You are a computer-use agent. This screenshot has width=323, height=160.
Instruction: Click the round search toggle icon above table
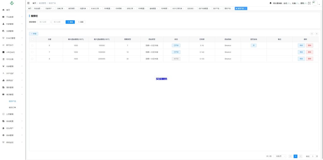coord(312,33)
